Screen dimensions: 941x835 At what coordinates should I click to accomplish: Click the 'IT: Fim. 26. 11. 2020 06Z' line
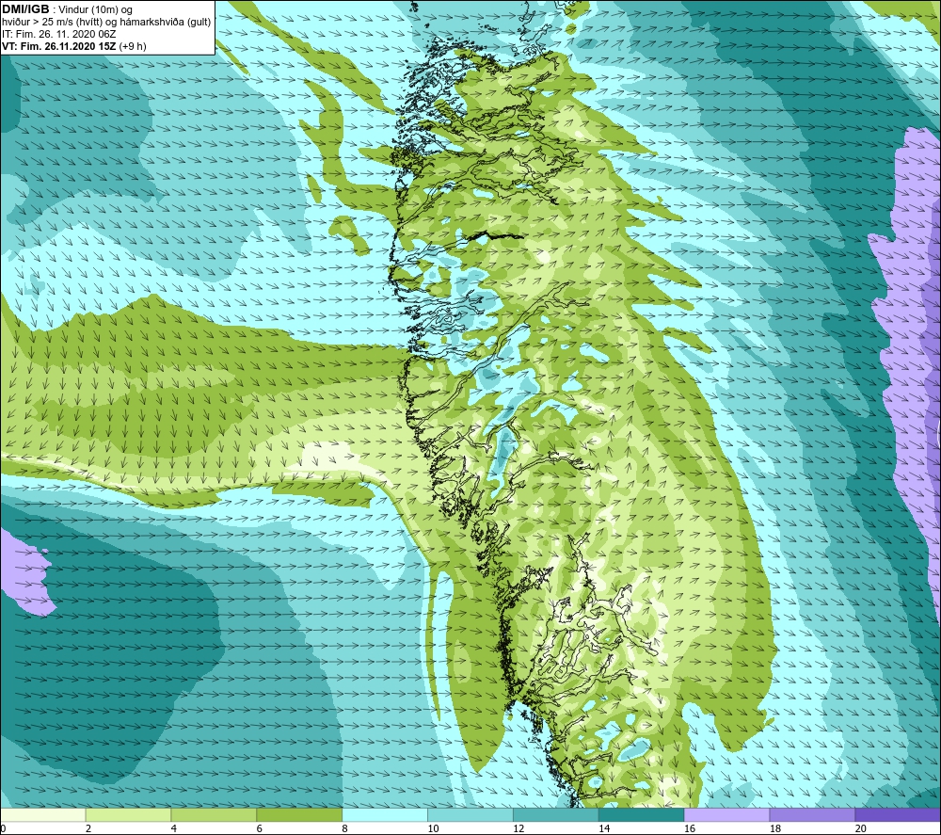(58, 34)
